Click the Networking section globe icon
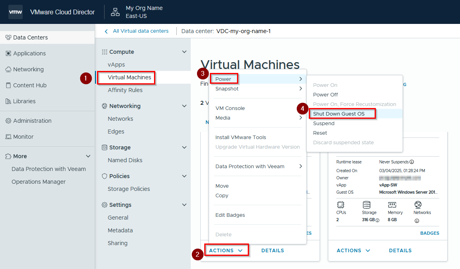 click(x=105, y=106)
